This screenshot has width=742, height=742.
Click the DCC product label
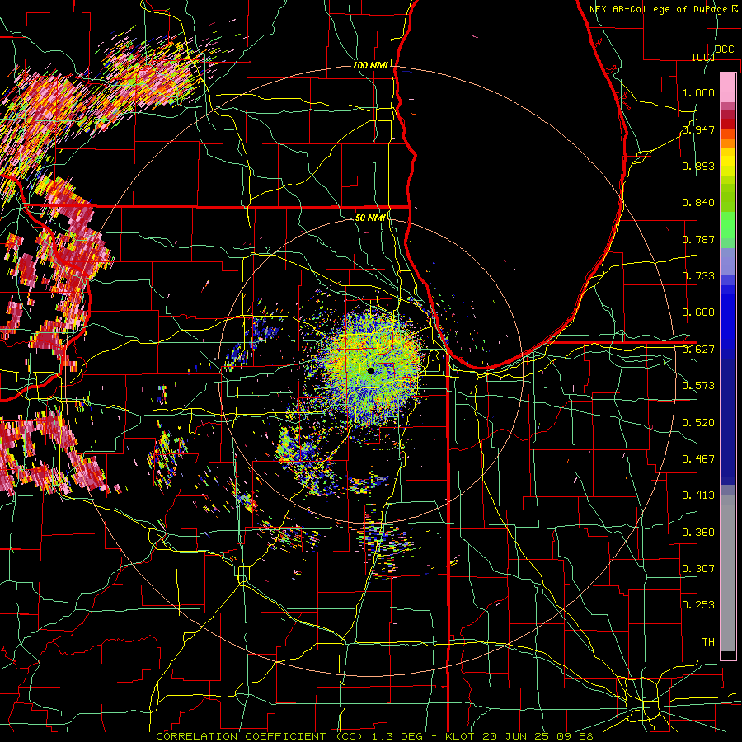pos(724,49)
